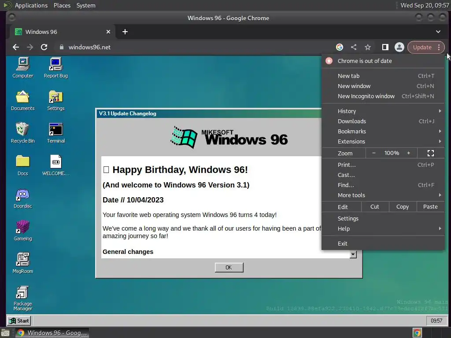This screenshot has width=451, height=338.
Task: Select Exit in Chrome menu
Action: 383,243
